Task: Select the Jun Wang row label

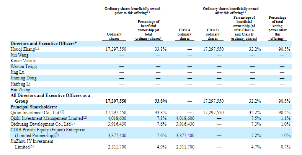Action: click(x=20, y=55)
